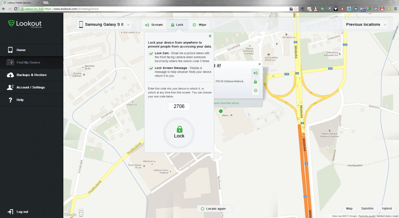Click the blue M extension icon

[356, 9]
